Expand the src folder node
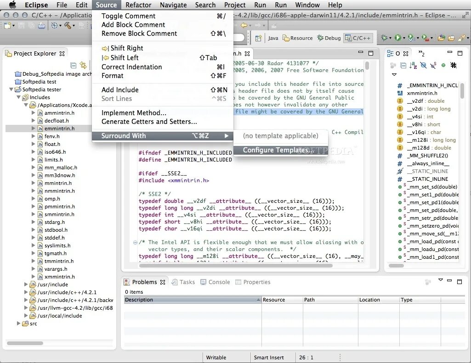471x363 pixels. (x=19, y=324)
